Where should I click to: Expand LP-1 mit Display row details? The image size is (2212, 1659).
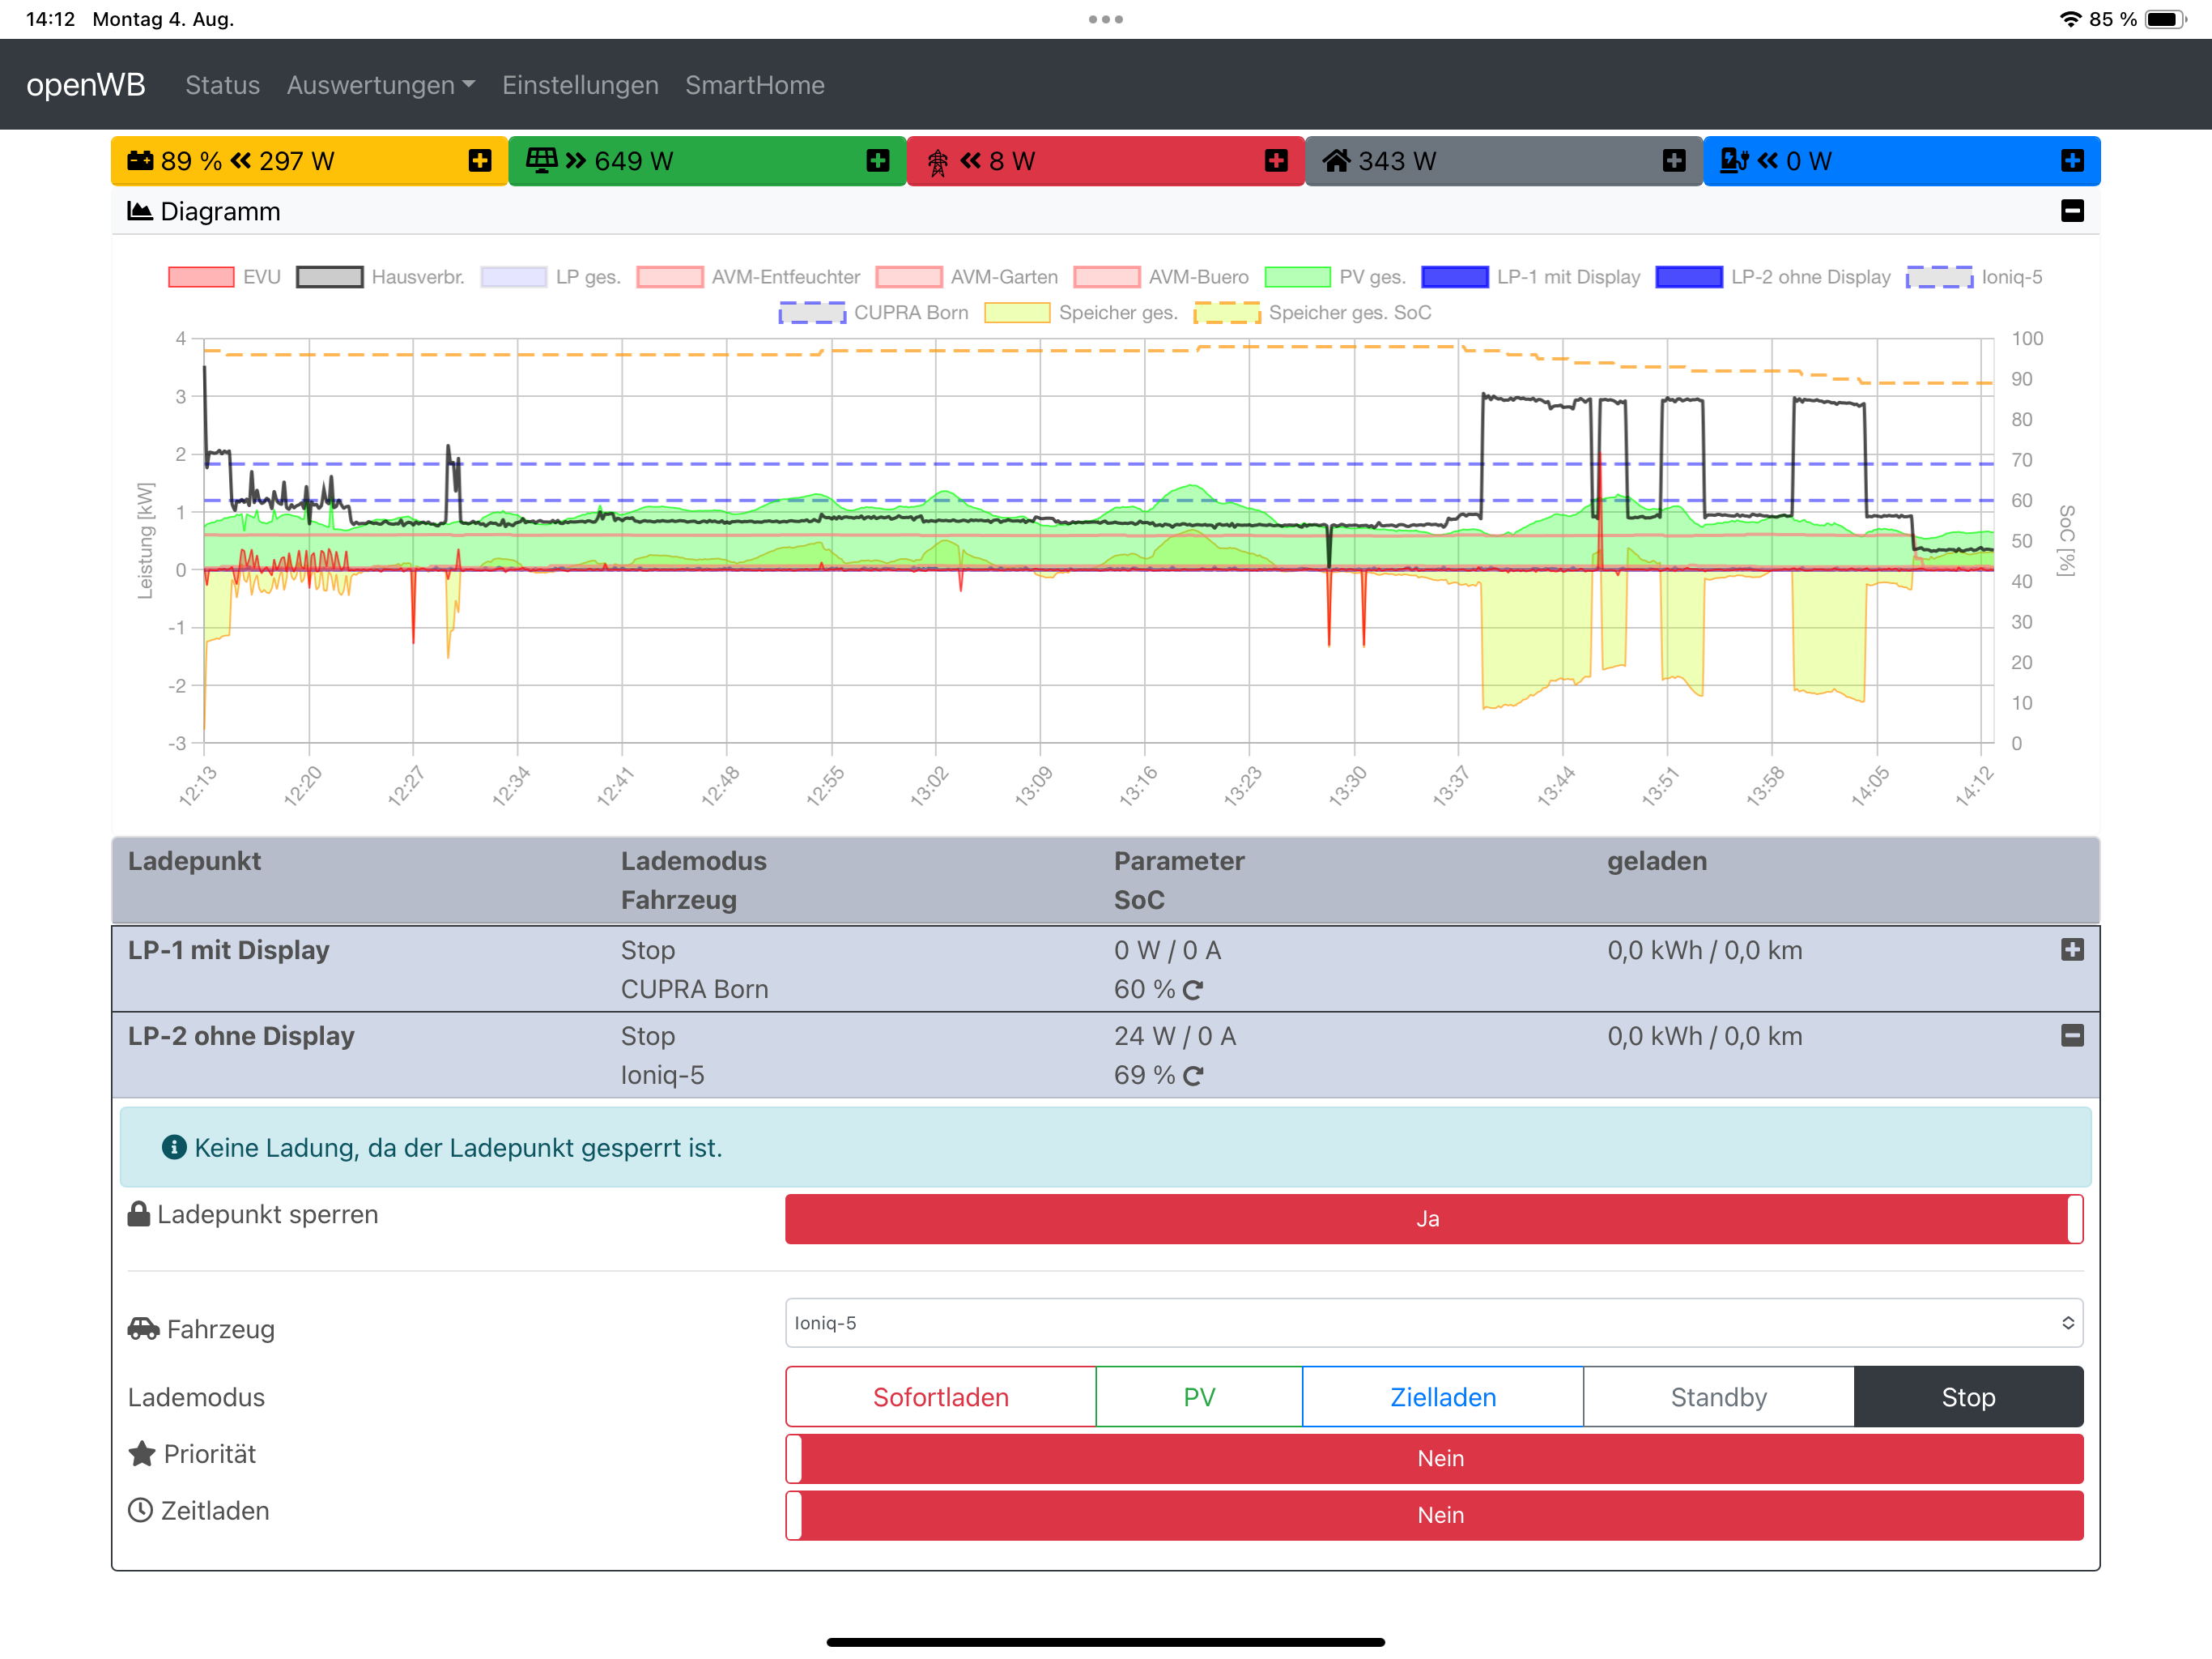click(x=2071, y=949)
